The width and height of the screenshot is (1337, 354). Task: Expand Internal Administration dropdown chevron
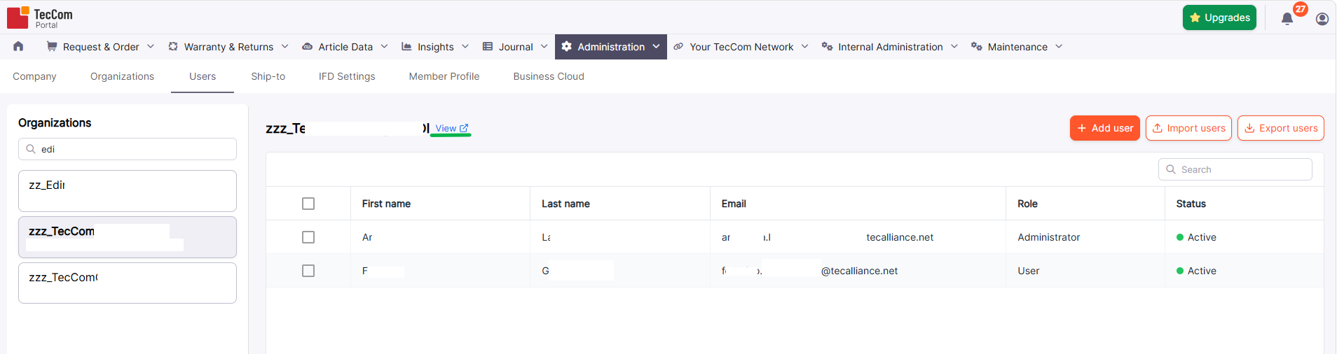954,46
